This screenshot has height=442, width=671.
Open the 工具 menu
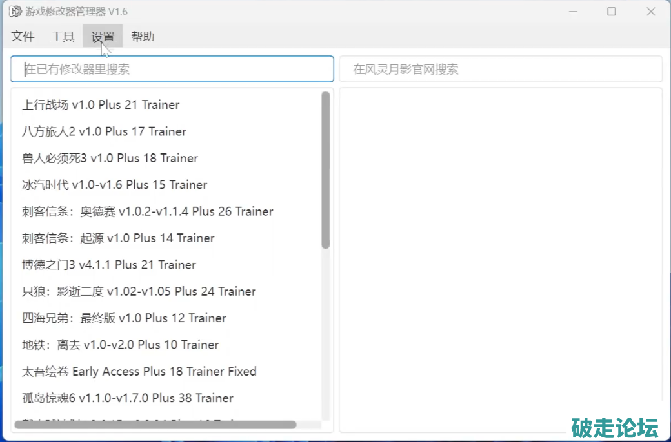(63, 37)
